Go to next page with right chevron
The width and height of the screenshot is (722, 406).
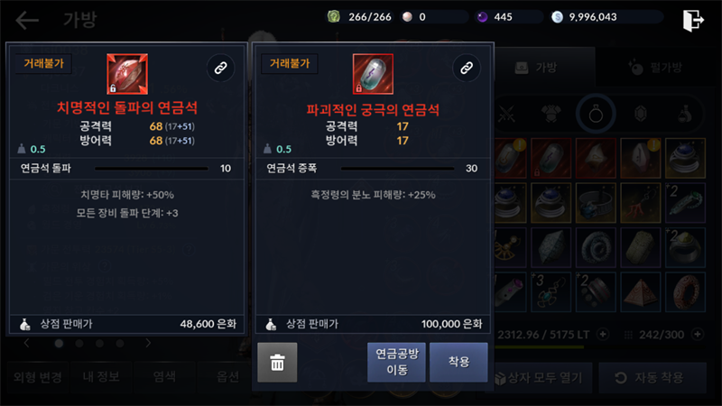(148, 343)
